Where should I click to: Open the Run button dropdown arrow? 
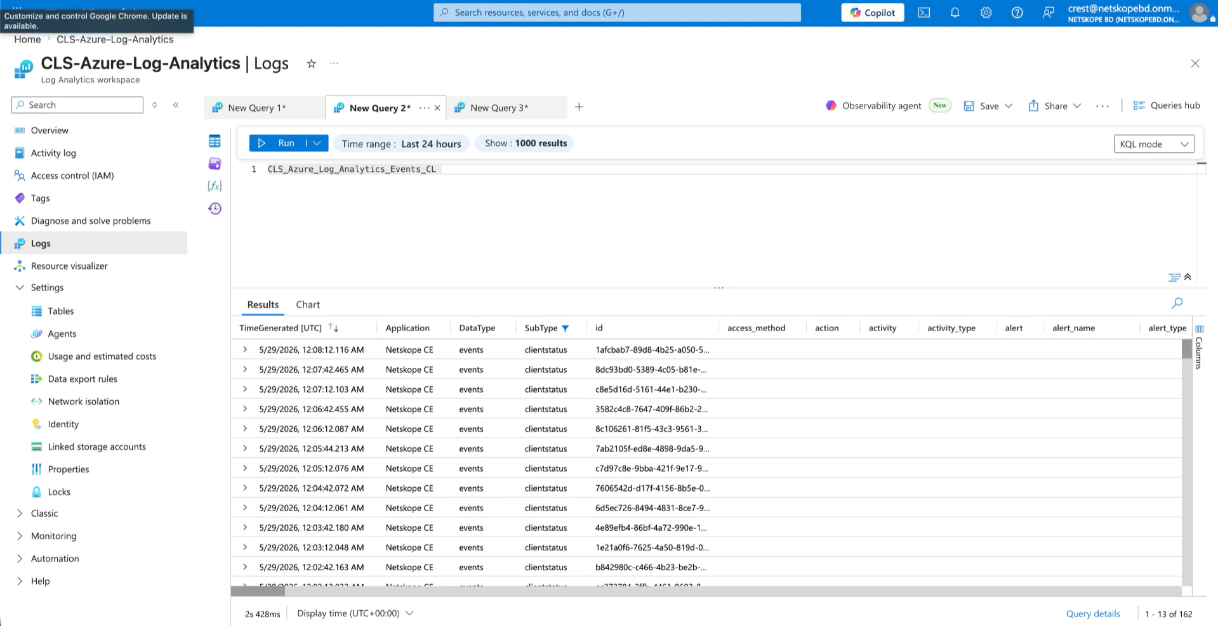317,143
